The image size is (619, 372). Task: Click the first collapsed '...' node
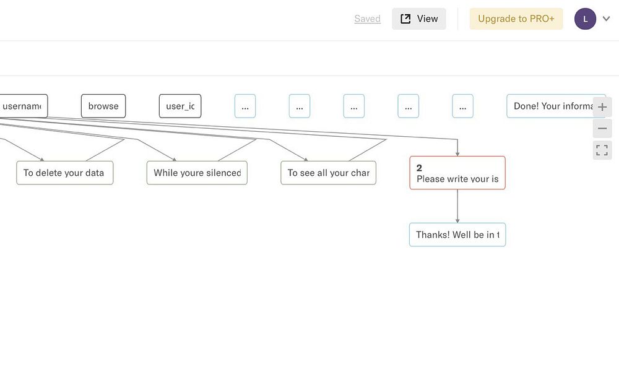pos(245,106)
